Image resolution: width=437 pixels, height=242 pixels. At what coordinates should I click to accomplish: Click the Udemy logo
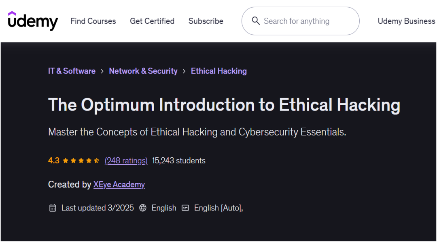(x=33, y=21)
